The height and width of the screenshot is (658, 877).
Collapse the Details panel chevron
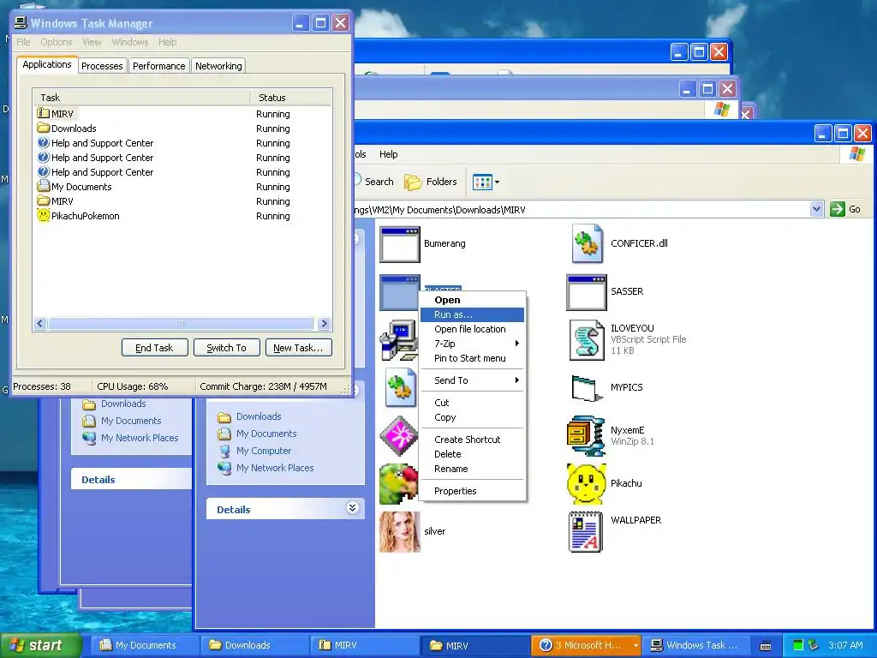tap(352, 508)
